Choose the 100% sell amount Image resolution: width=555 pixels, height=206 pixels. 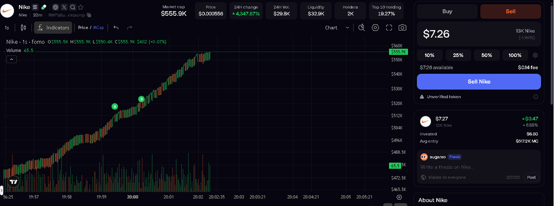coord(515,55)
